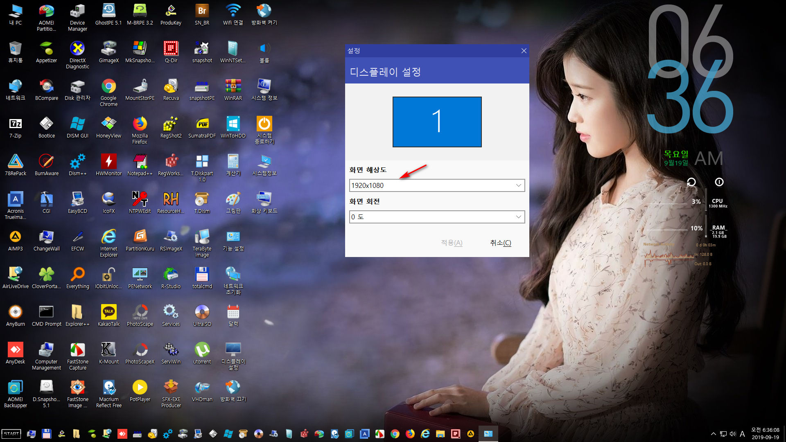Select the Notepad++ desktop icon

point(140,165)
